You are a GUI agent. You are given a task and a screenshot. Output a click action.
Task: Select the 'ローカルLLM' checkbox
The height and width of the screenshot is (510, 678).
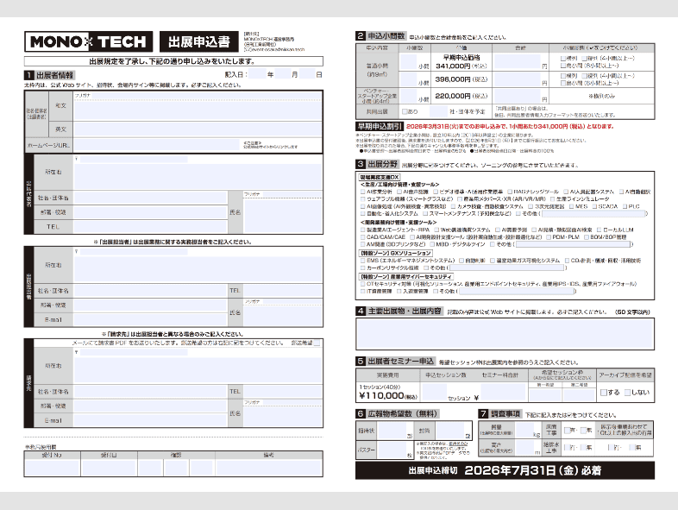click(597, 229)
